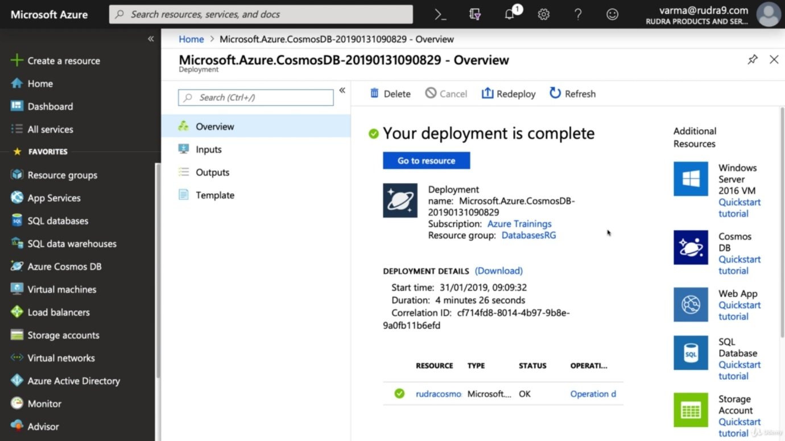Click Redeploy in the toolbar
The image size is (785, 441).
pos(509,94)
